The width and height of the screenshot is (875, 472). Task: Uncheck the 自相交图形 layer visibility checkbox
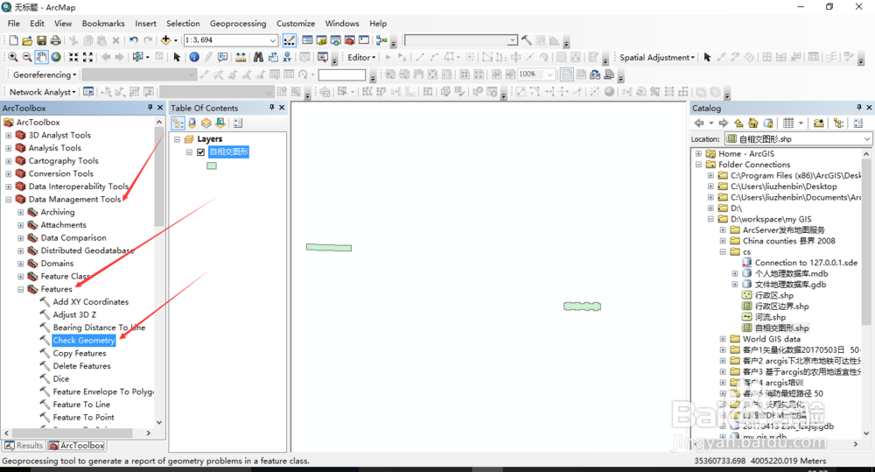(x=201, y=152)
